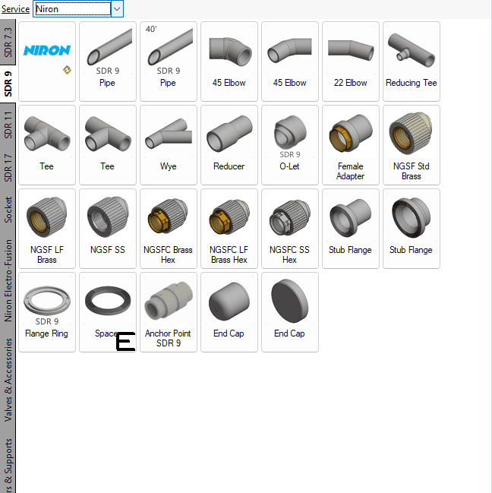
Task: Select the 40' SDR 9 Pipe item
Action: tap(169, 61)
